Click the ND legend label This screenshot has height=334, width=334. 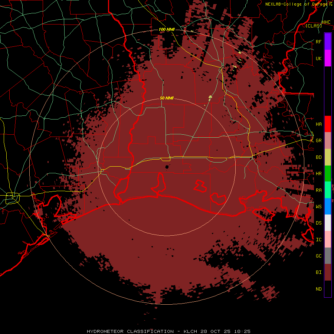[x=318, y=289]
